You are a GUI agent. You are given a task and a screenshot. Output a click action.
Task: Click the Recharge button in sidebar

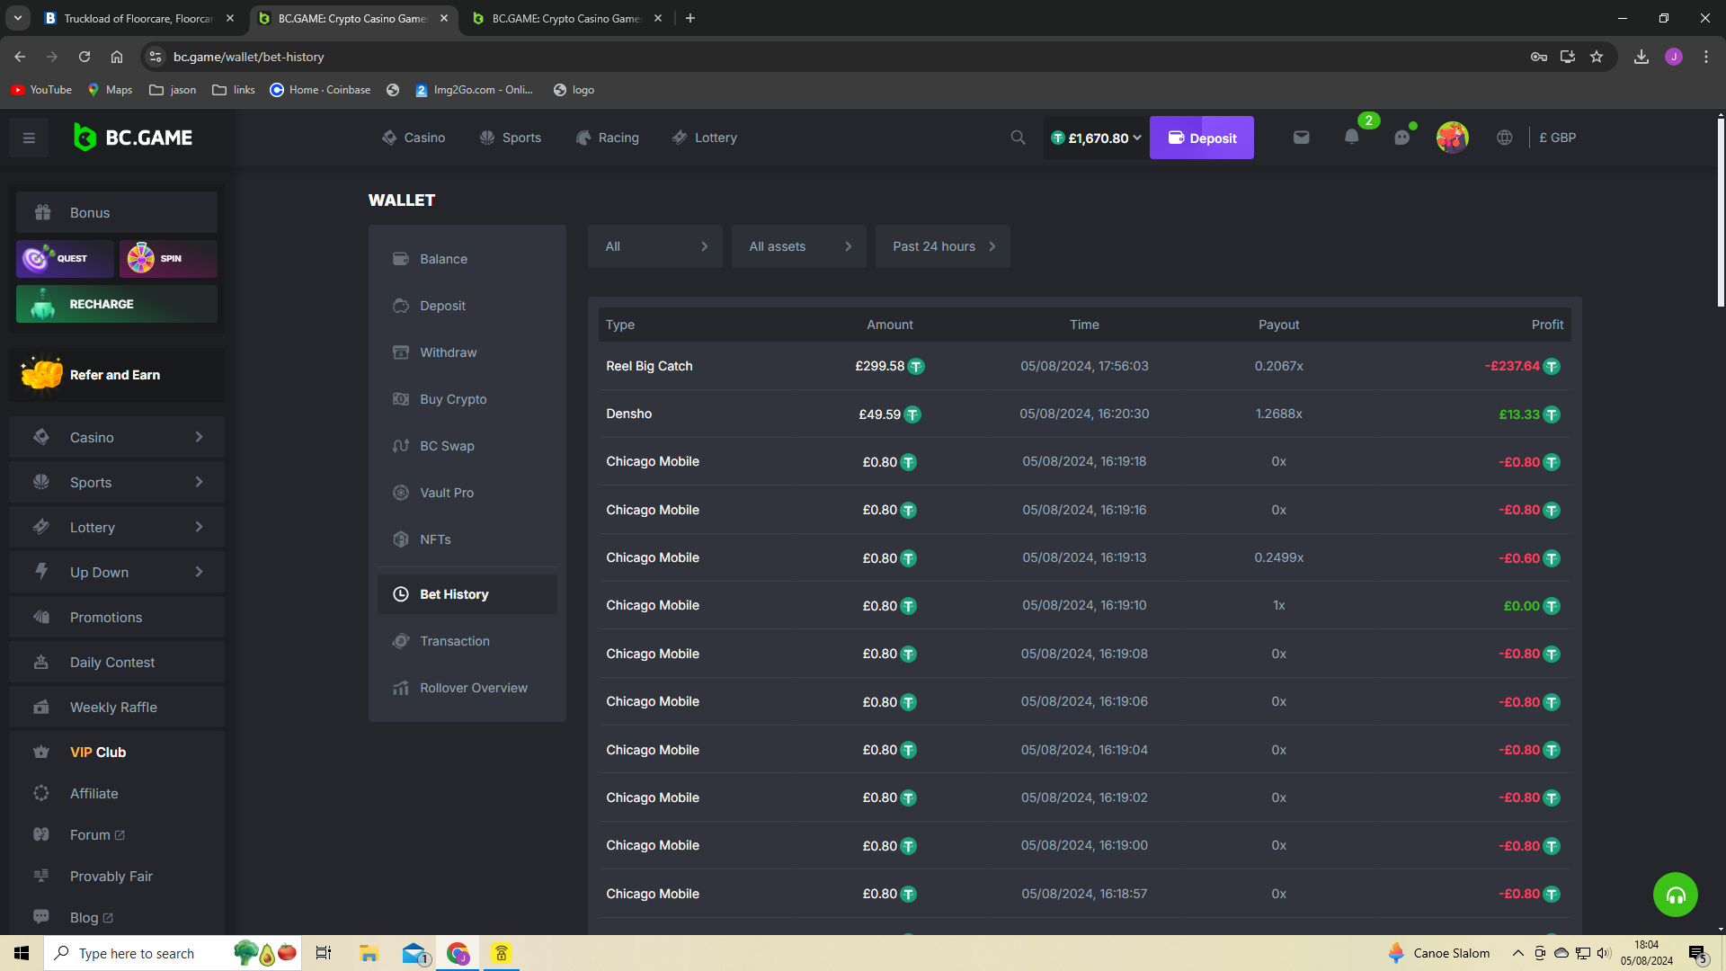click(x=117, y=304)
